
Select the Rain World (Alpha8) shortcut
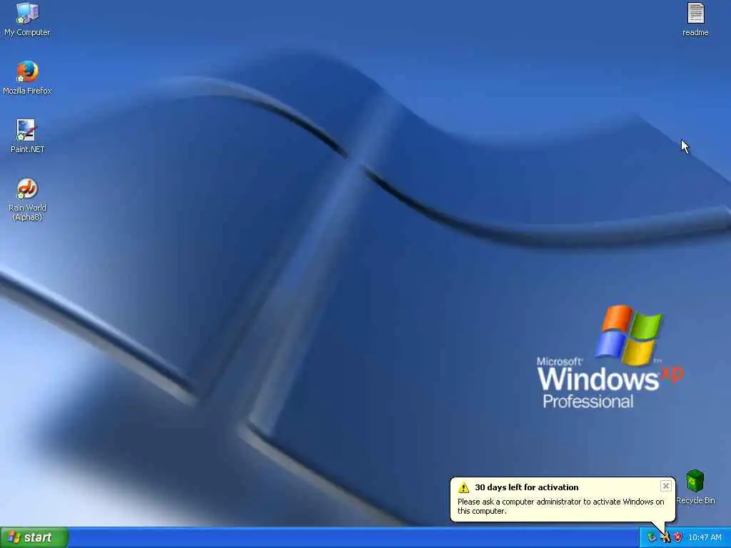[27, 200]
